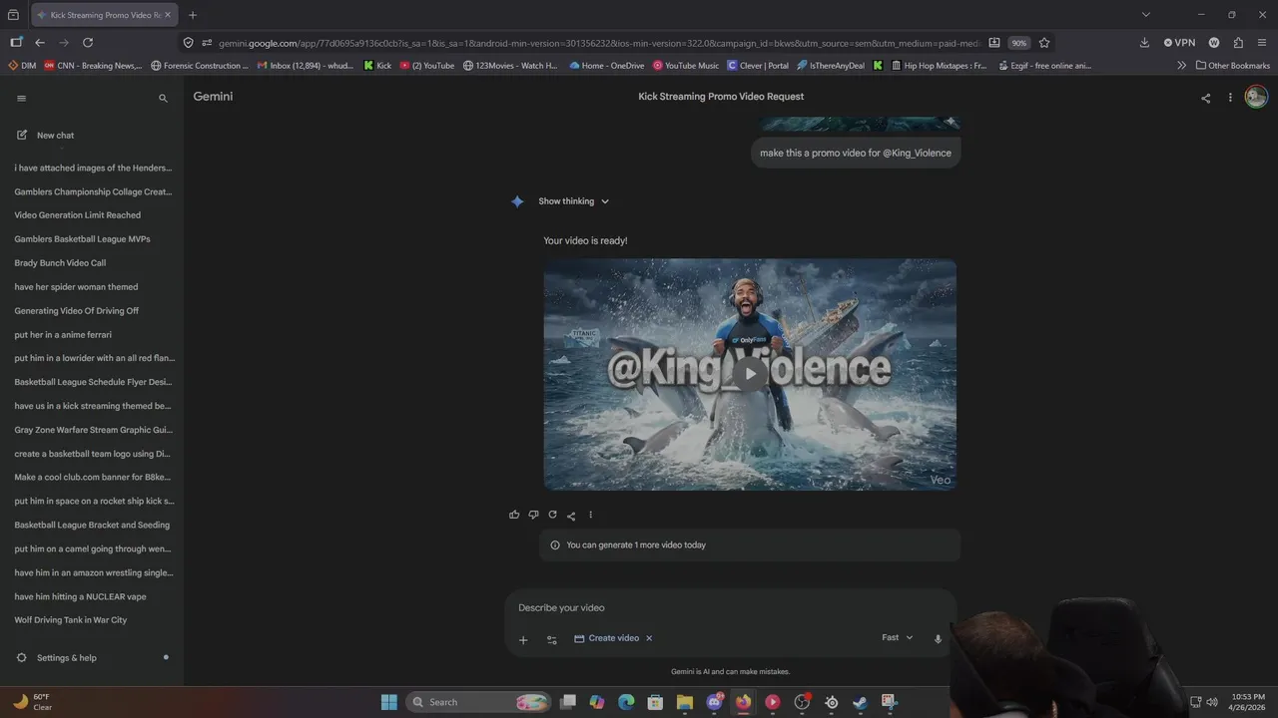Image resolution: width=1278 pixels, height=718 pixels.
Task: Open the (2) YouTube bookmark
Action: [426, 66]
